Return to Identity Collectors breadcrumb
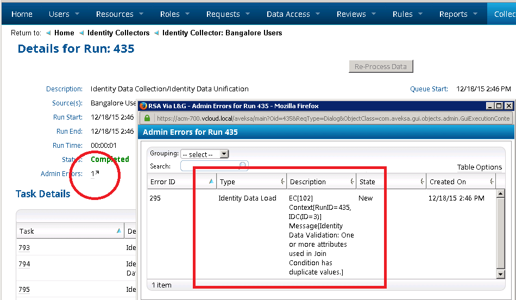The width and height of the screenshot is (516, 300). 118,33
